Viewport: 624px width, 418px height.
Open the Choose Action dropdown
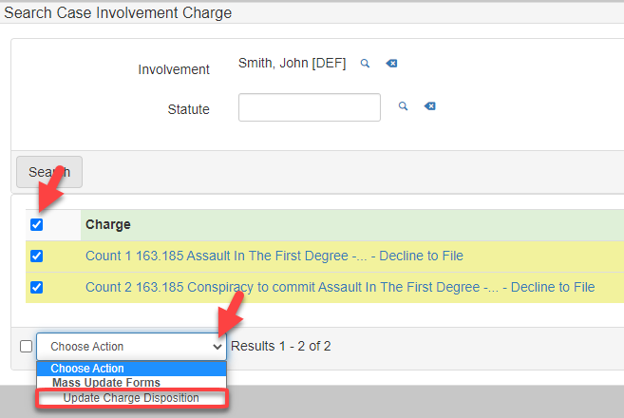tap(131, 347)
